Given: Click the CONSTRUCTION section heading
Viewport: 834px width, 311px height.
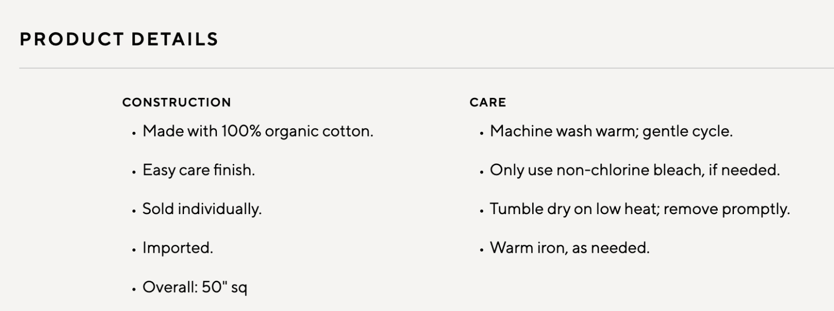Looking at the screenshot, I should 177,102.
